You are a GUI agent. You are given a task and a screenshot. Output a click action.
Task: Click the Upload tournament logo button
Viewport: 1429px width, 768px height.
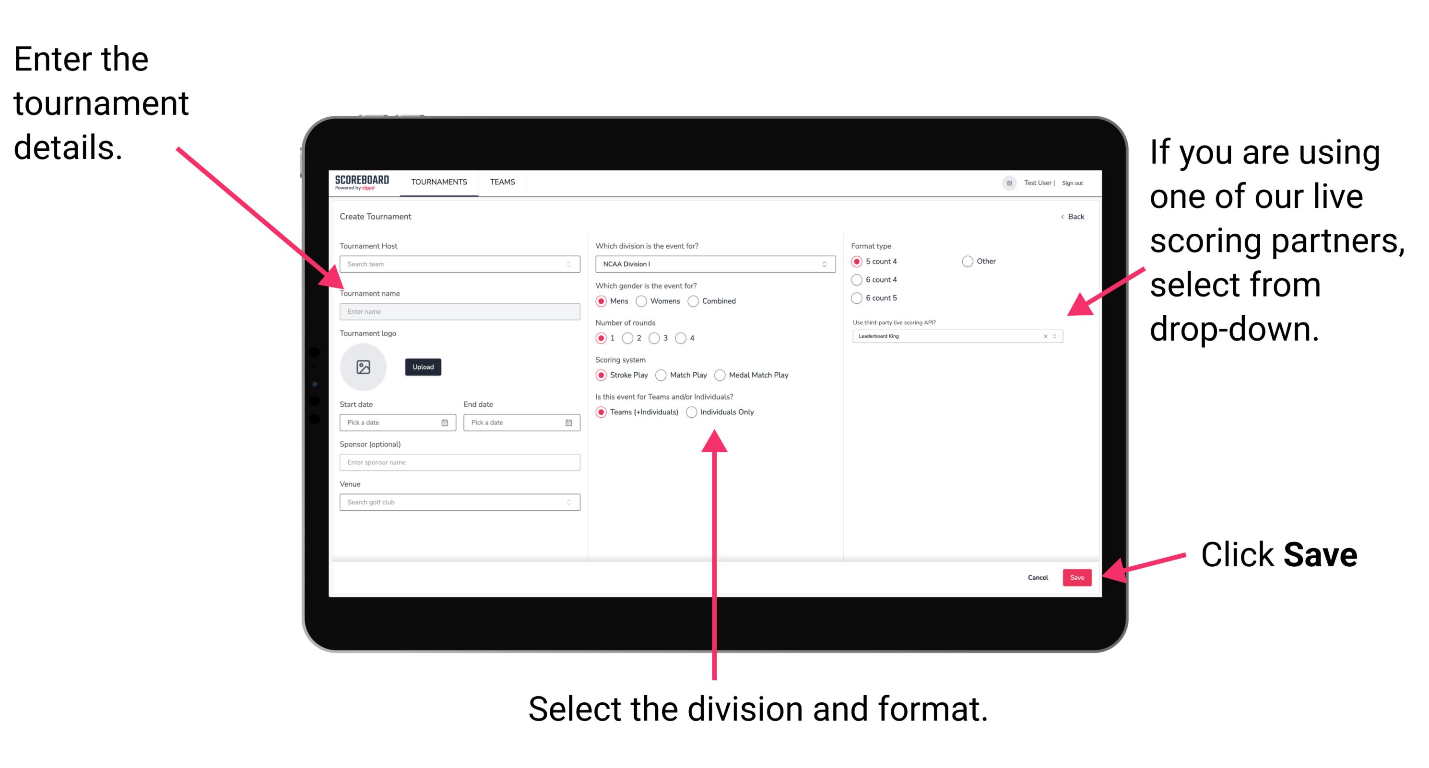(x=424, y=367)
